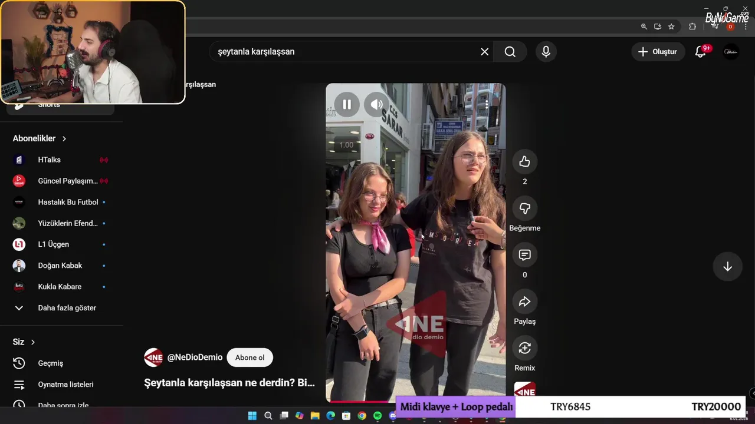This screenshot has width=755, height=424.
Task: Subscribe using the Abone ol button
Action: point(250,357)
